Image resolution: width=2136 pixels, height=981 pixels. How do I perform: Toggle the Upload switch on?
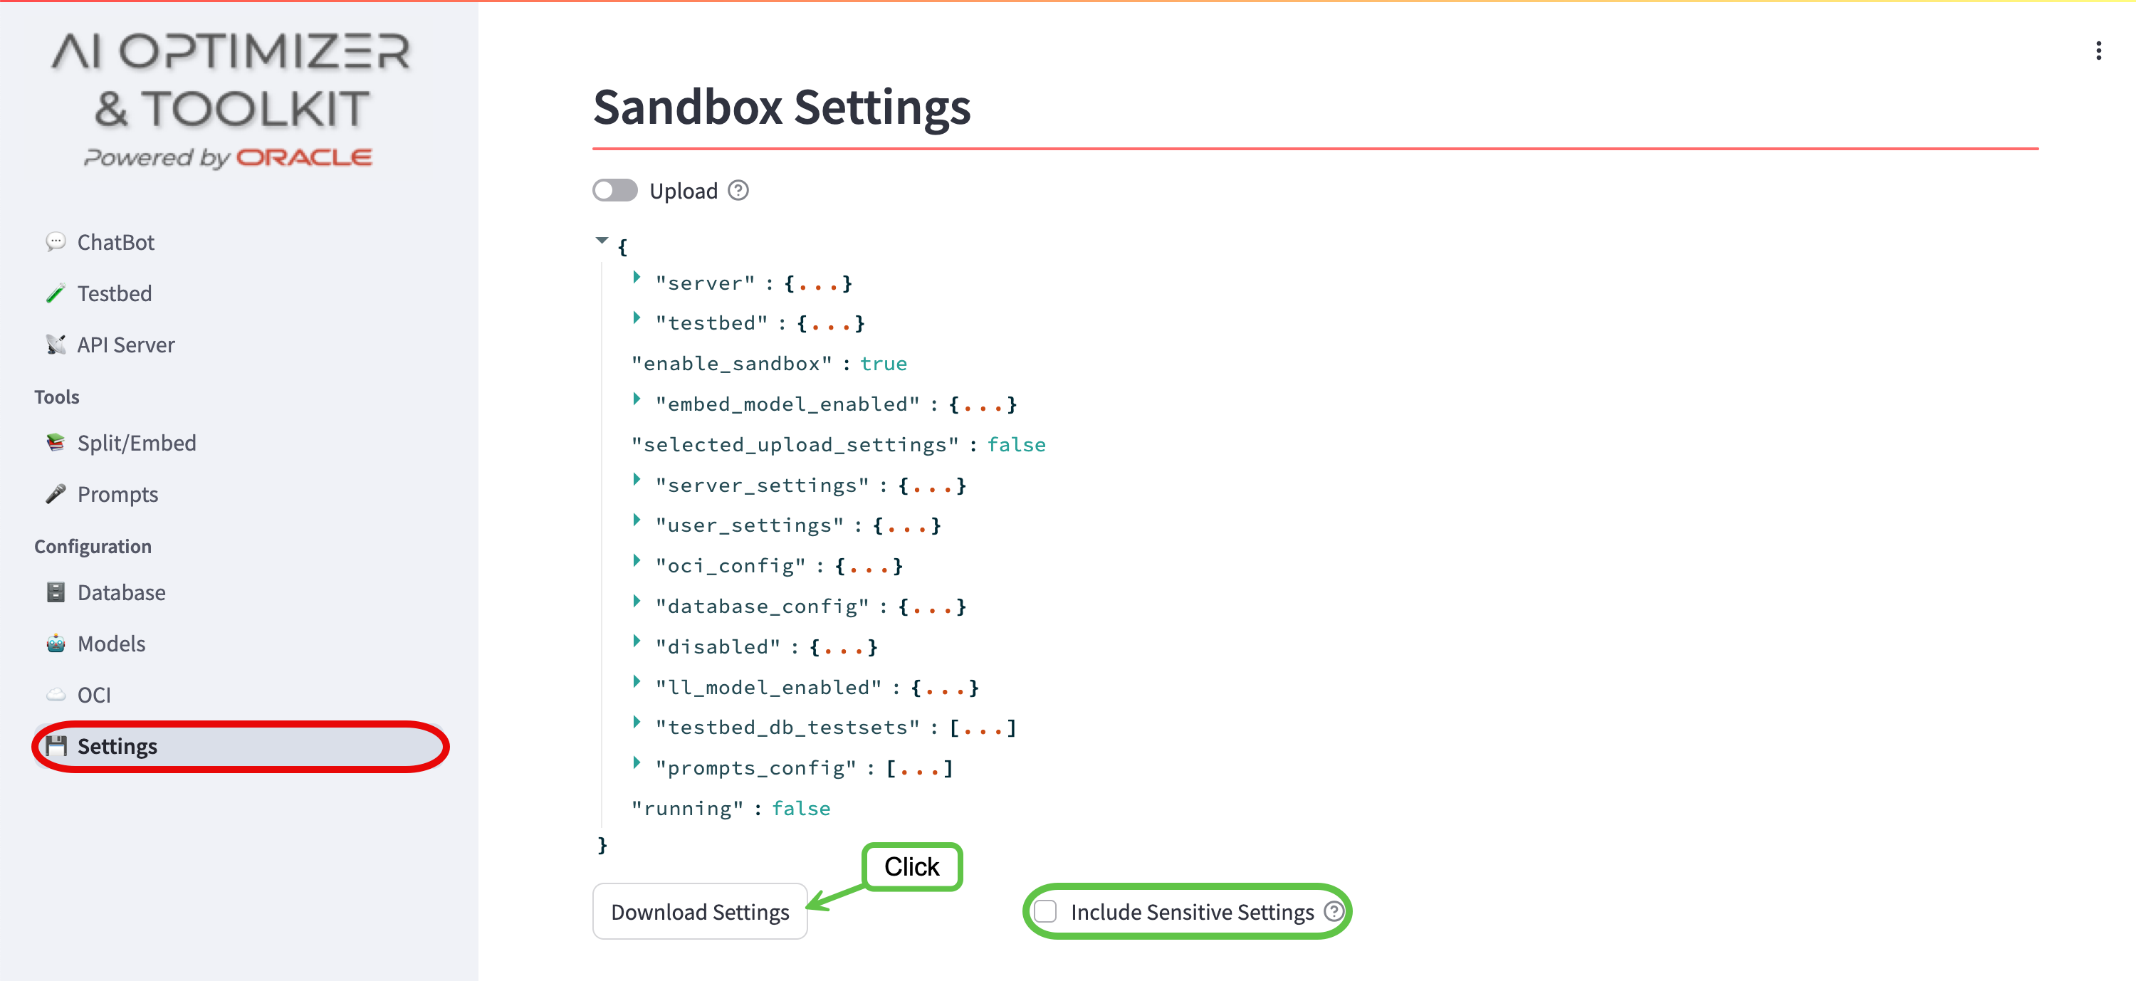615,191
